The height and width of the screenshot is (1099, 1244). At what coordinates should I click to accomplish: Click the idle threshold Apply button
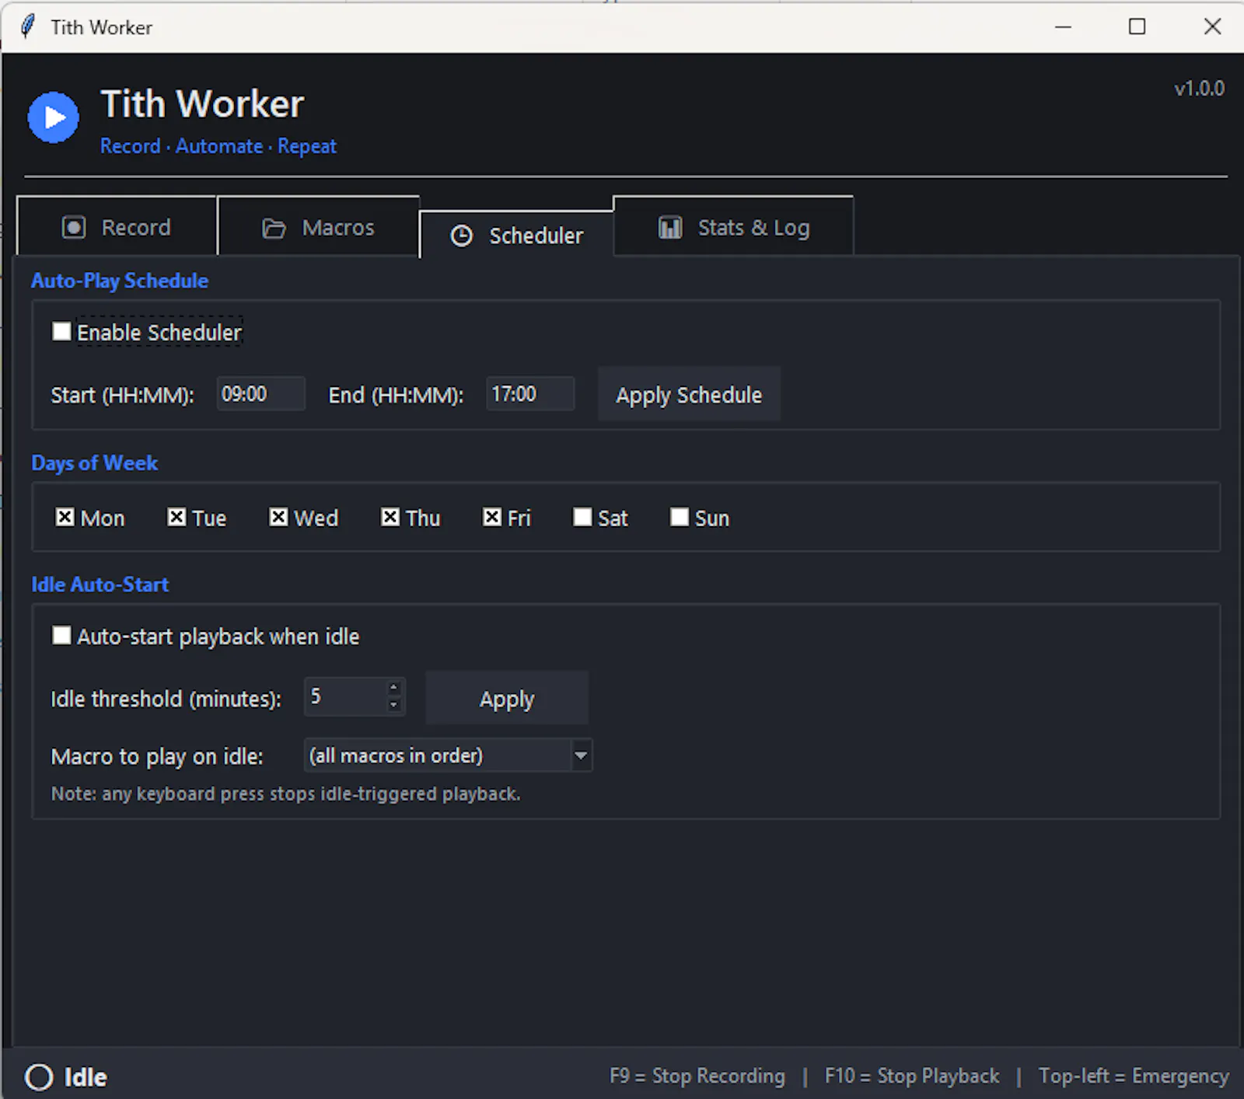tap(507, 698)
